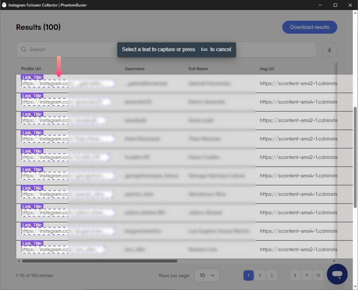Open the chat support bubble icon
This screenshot has height=290, width=358.
tap(337, 274)
